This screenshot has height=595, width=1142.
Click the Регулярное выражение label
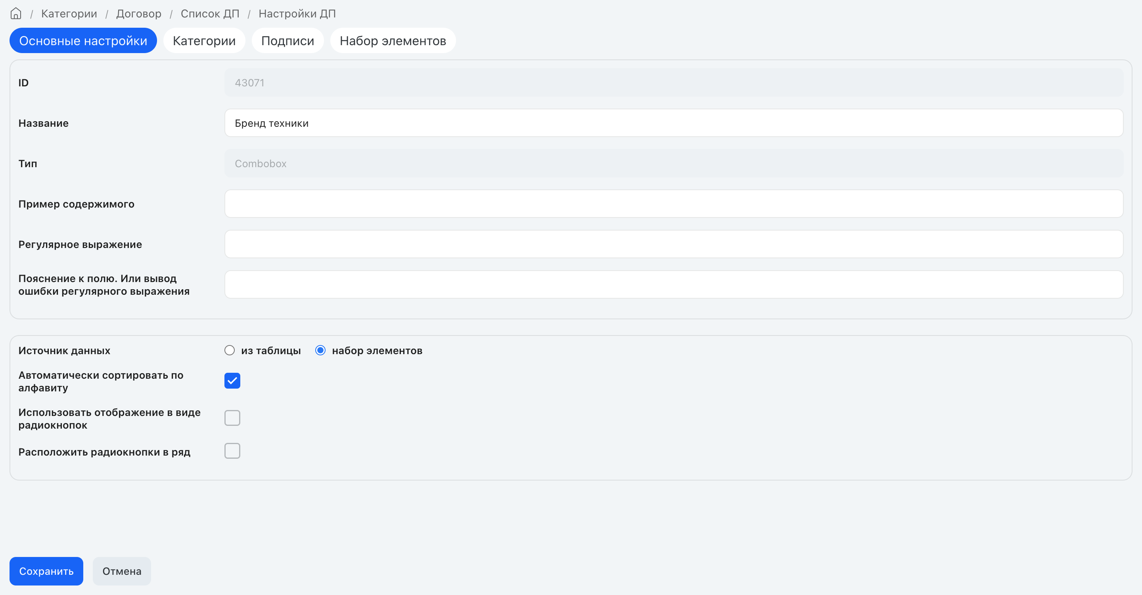[x=80, y=244]
